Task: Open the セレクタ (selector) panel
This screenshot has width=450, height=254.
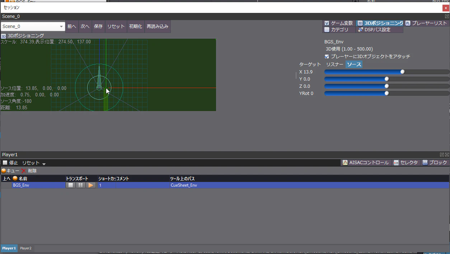Action: 406,163
